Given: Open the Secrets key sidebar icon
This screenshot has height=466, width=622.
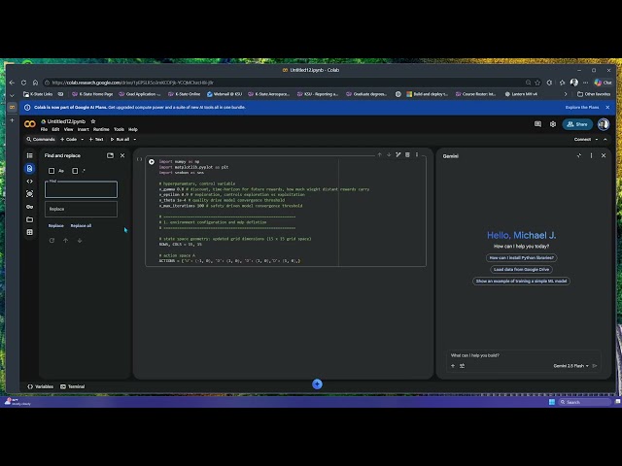Looking at the screenshot, I should pyautogui.click(x=30, y=207).
